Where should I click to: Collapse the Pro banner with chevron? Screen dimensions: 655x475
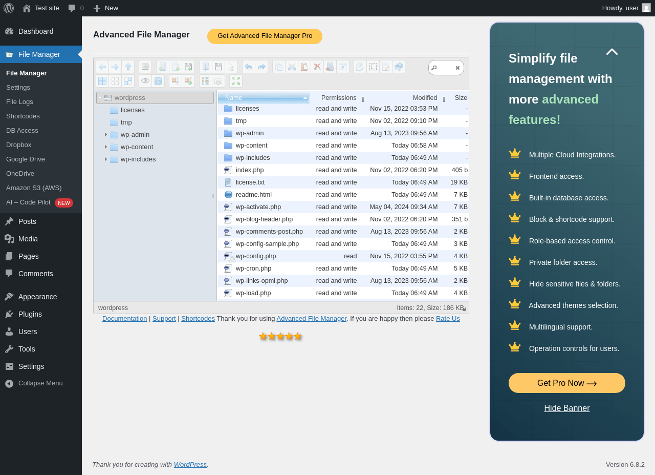[612, 52]
